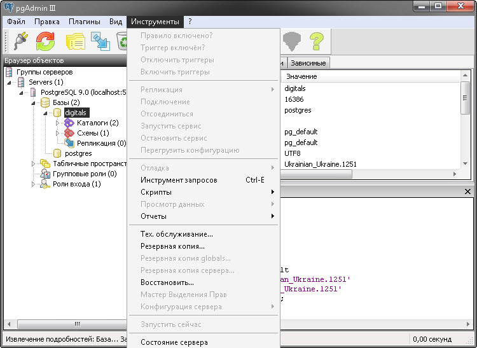Switch to the Зависимые tab
This screenshot has width=477, height=348.
(x=308, y=63)
